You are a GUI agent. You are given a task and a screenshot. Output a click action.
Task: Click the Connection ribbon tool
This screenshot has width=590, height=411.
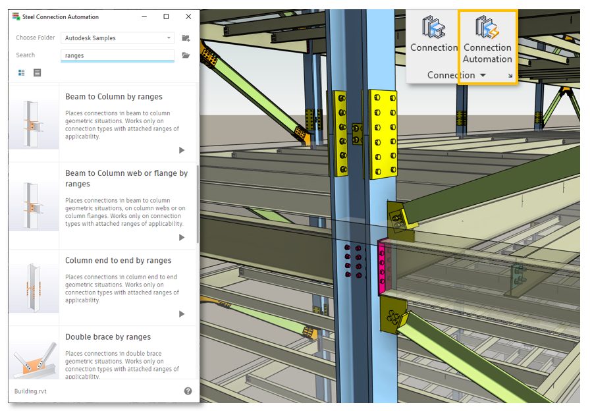coord(434,34)
